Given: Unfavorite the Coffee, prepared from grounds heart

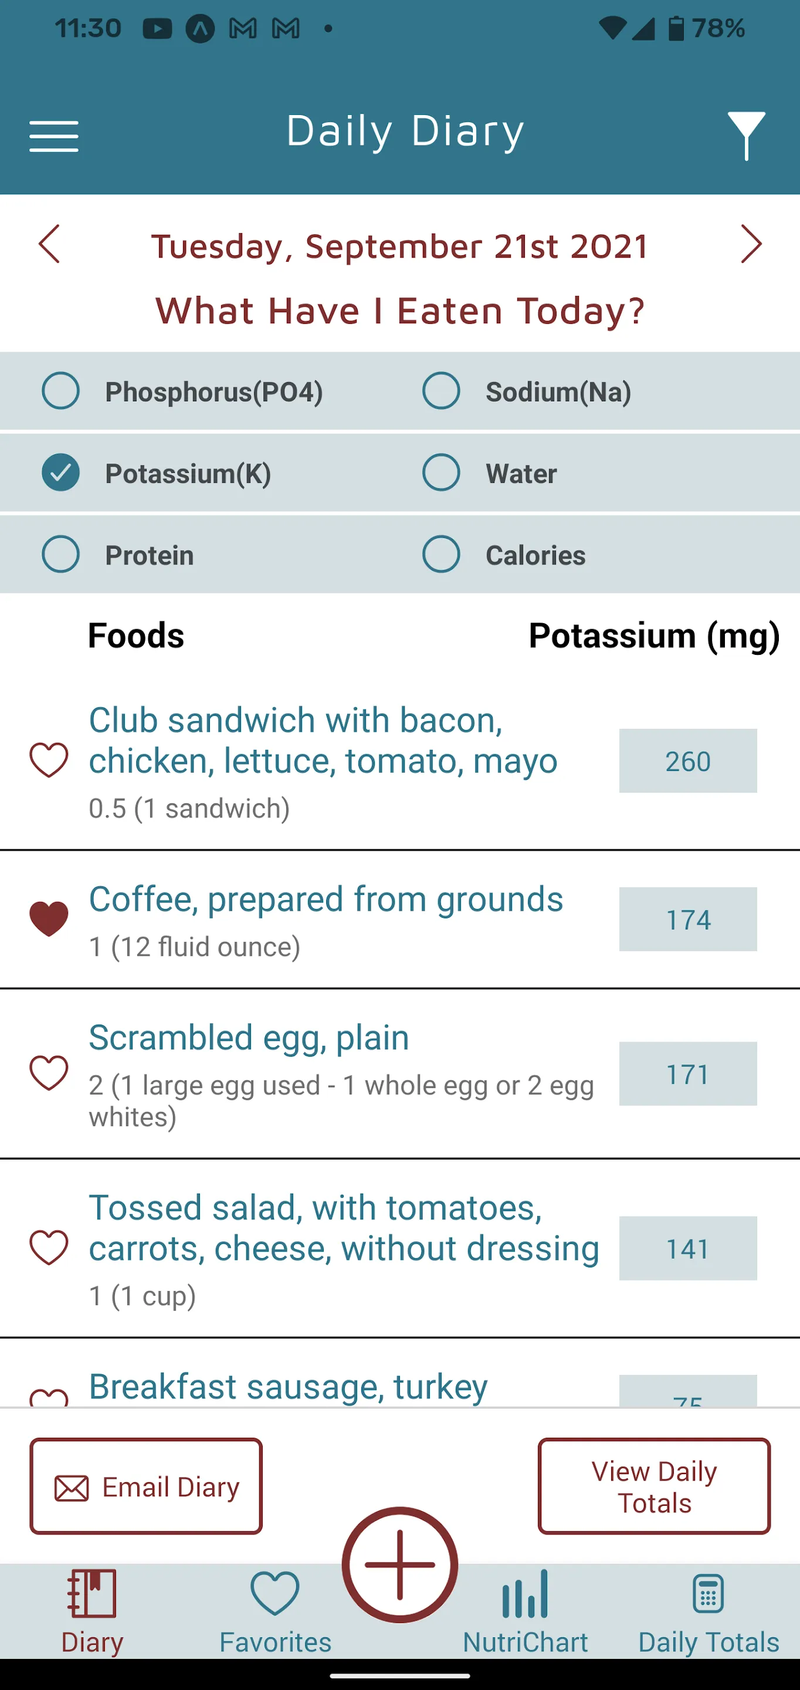Looking at the screenshot, I should (x=49, y=918).
